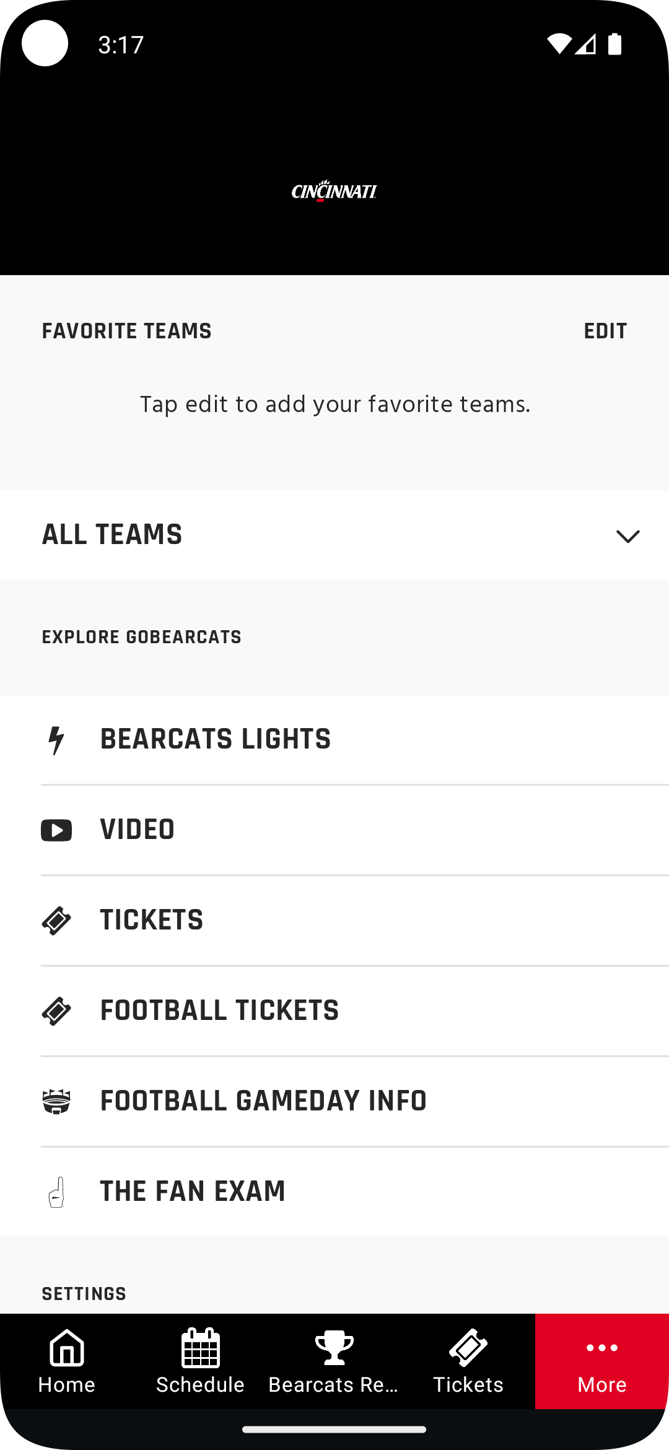
Task: Open the Football Tickets entry
Action: tap(334, 1011)
